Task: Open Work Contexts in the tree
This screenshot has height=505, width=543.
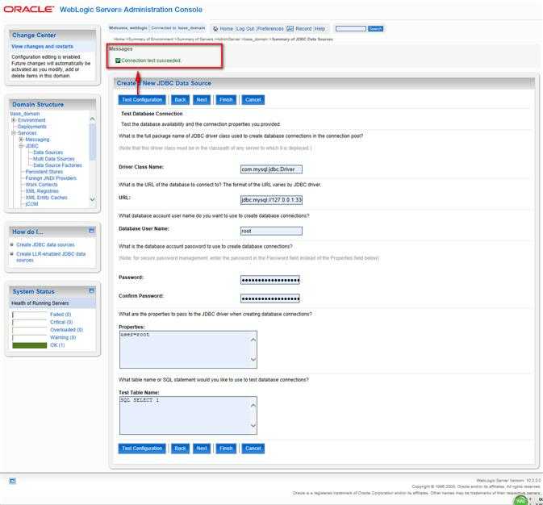Action: pyautogui.click(x=42, y=185)
